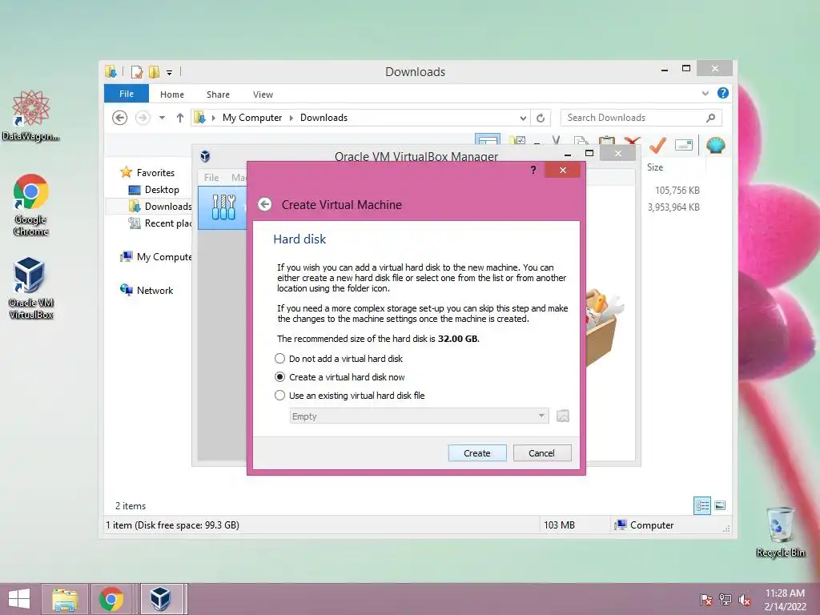Viewport: 820px width, 615px height.
Task: Select 'Do not add a virtual hard disk'
Action: (x=339, y=359)
